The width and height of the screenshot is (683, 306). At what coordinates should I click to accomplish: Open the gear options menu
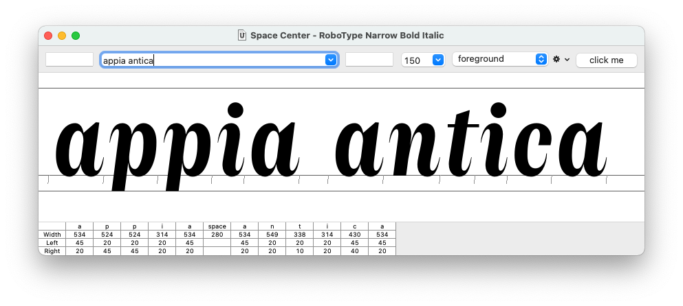(x=561, y=60)
